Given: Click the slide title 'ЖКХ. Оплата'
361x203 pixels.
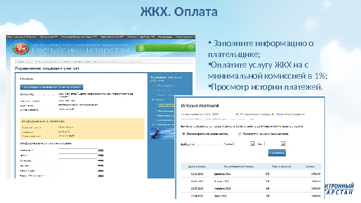Looking at the screenshot, I should pyautogui.click(x=179, y=12).
